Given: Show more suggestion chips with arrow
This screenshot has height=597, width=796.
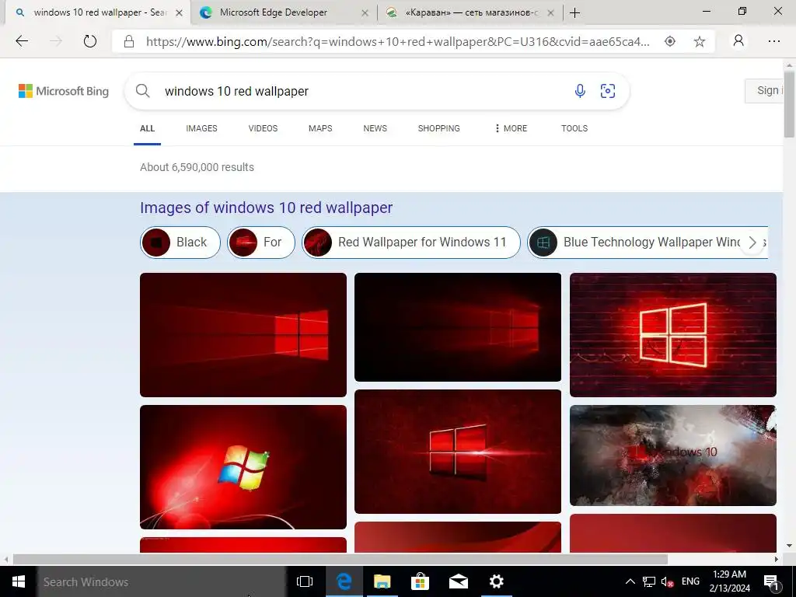Looking at the screenshot, I should tap(752, 243).
